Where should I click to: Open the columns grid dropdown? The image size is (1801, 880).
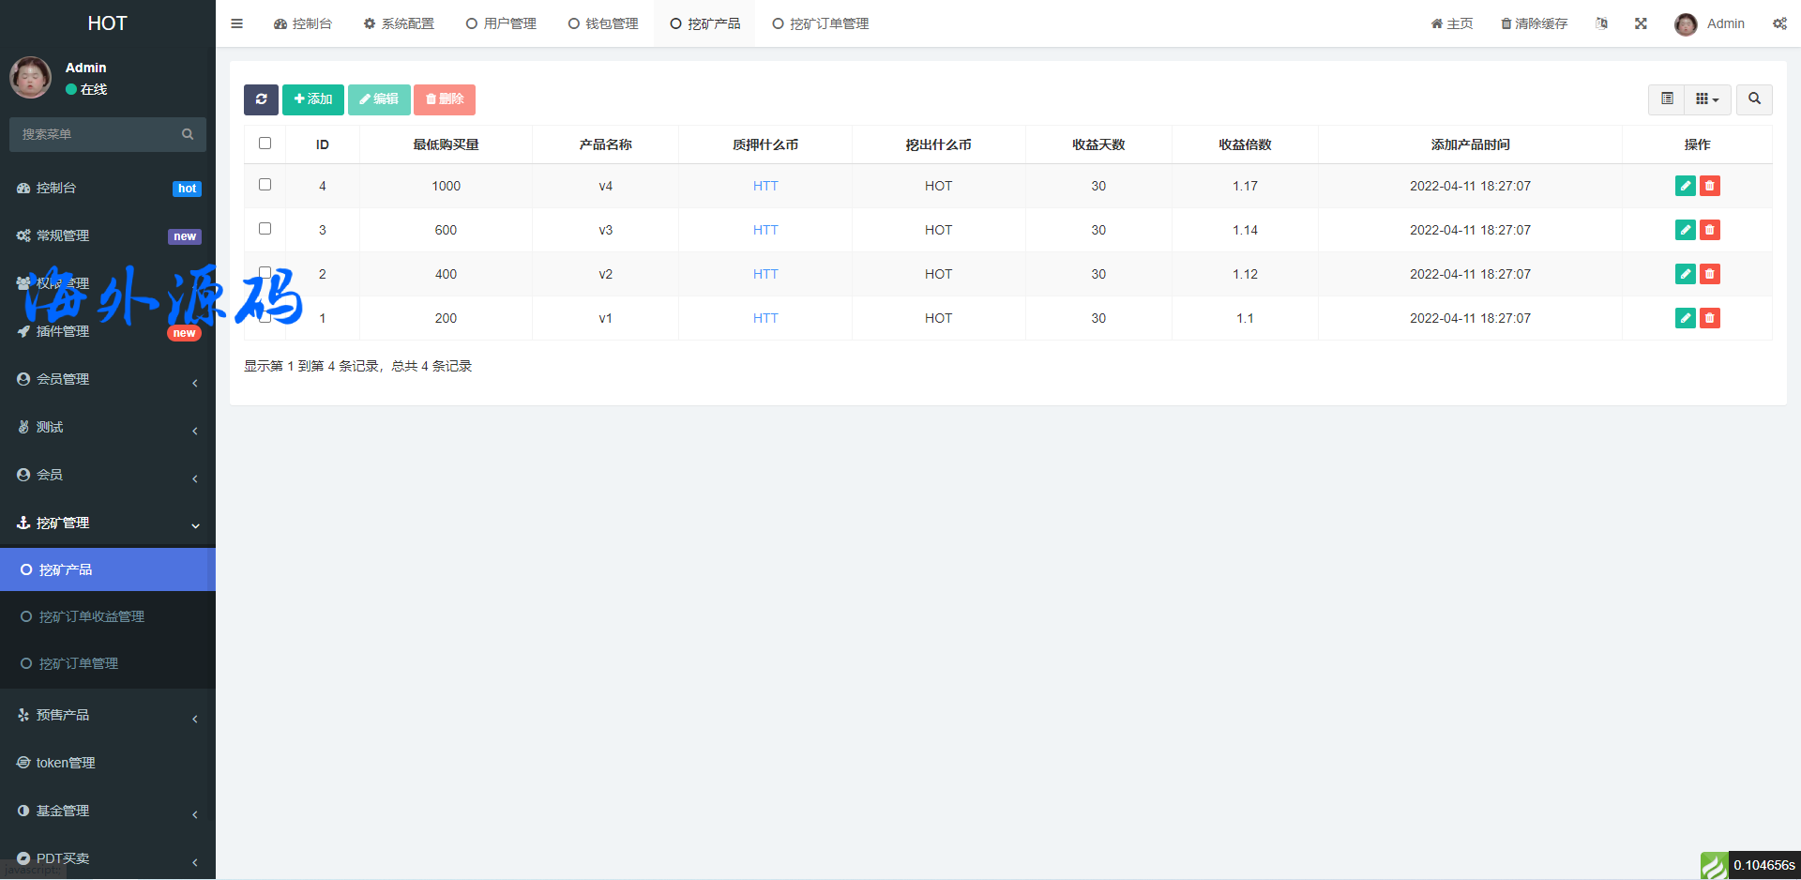tap(1706, 99)
